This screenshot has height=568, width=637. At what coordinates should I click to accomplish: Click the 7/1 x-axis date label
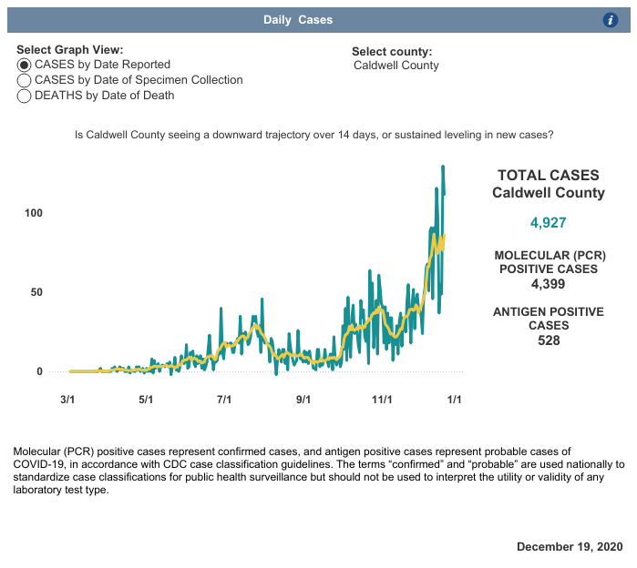tap(224, 400)
